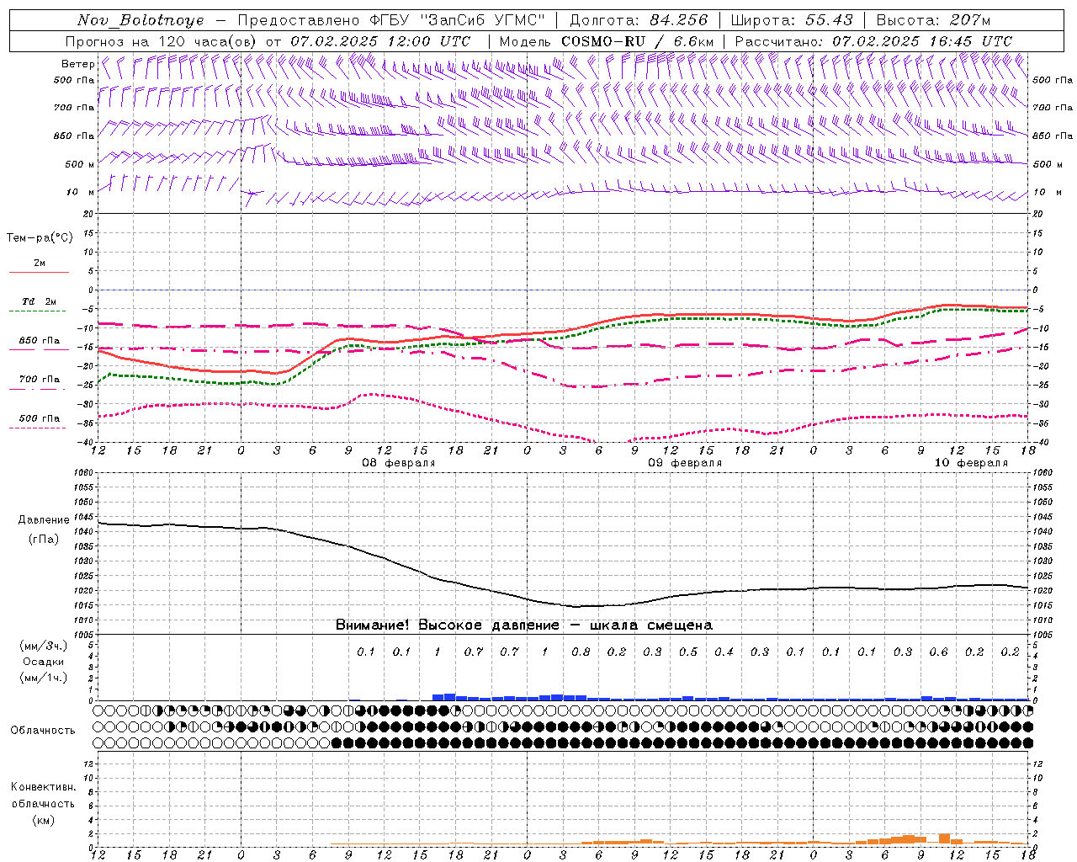Click the Высота: 207м value
1077x862 pixels.
point(934,20)
